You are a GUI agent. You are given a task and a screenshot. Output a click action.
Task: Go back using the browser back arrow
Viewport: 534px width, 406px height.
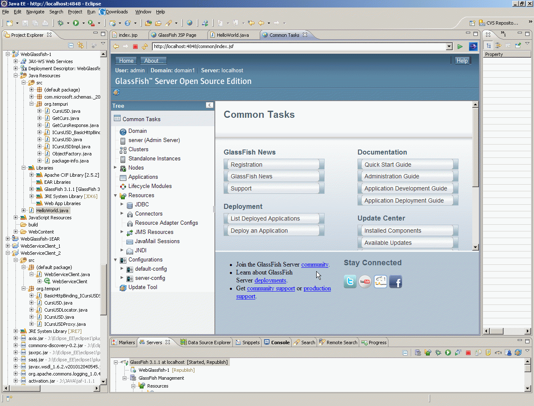tap(116, 46)
